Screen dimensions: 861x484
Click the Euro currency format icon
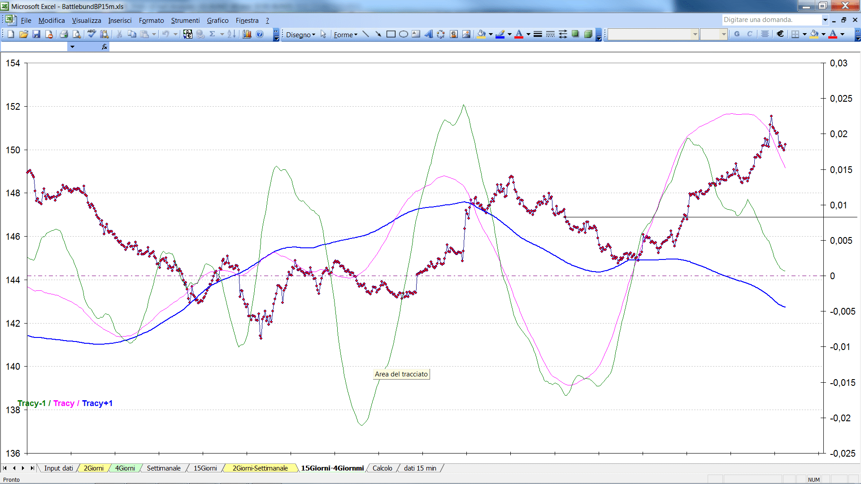coord(780,34)
